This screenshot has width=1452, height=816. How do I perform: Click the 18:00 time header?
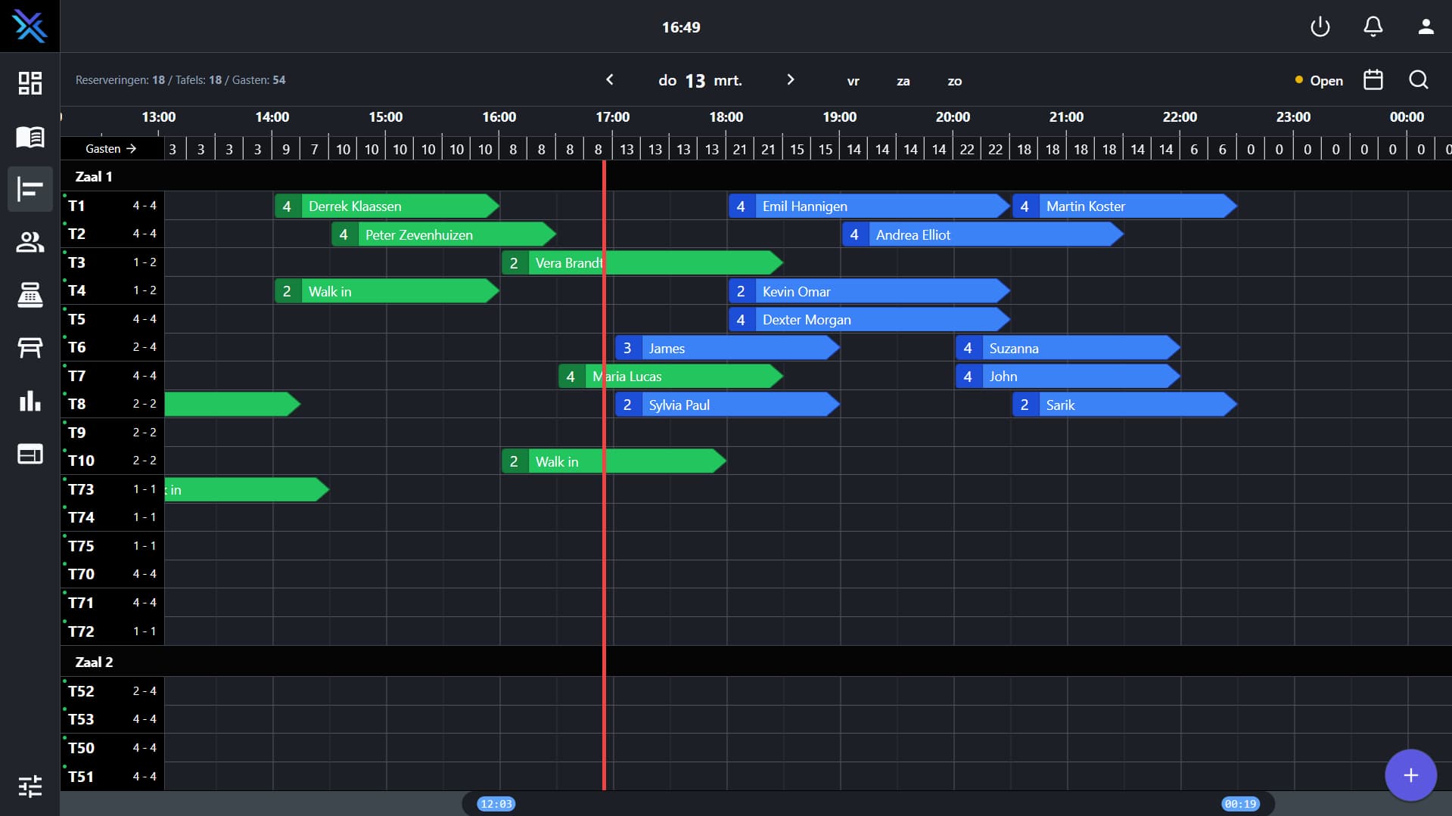pos(726,117)
